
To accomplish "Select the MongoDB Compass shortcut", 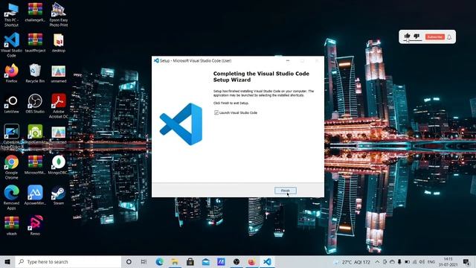I will coord(59,165).
